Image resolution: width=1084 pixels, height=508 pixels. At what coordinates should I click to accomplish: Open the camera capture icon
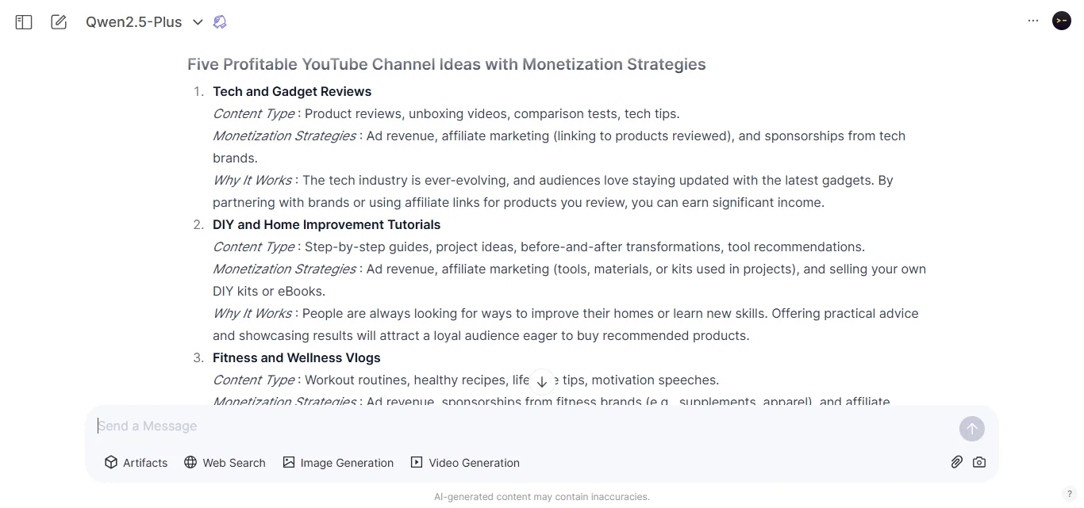pos(979,462)
